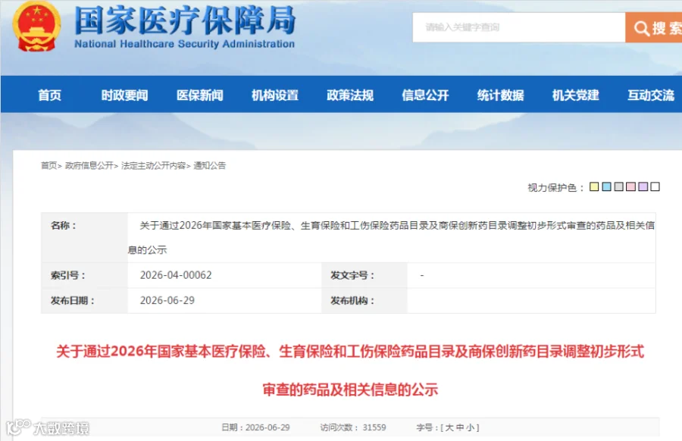The height and width of the screenshot is (441, 682).
Task: Click the 国家医疗保障局 site title
Action: pos(186,20)
